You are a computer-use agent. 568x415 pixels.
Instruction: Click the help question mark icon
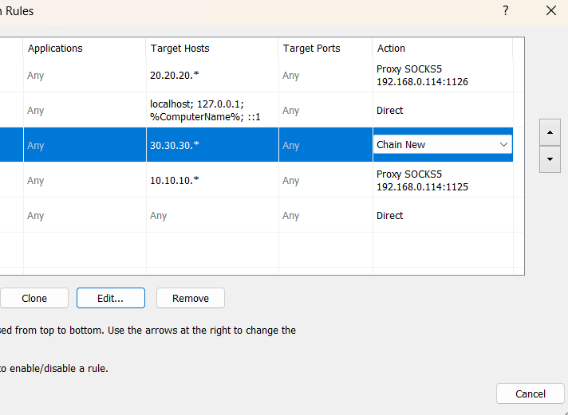tap(505, 11)
